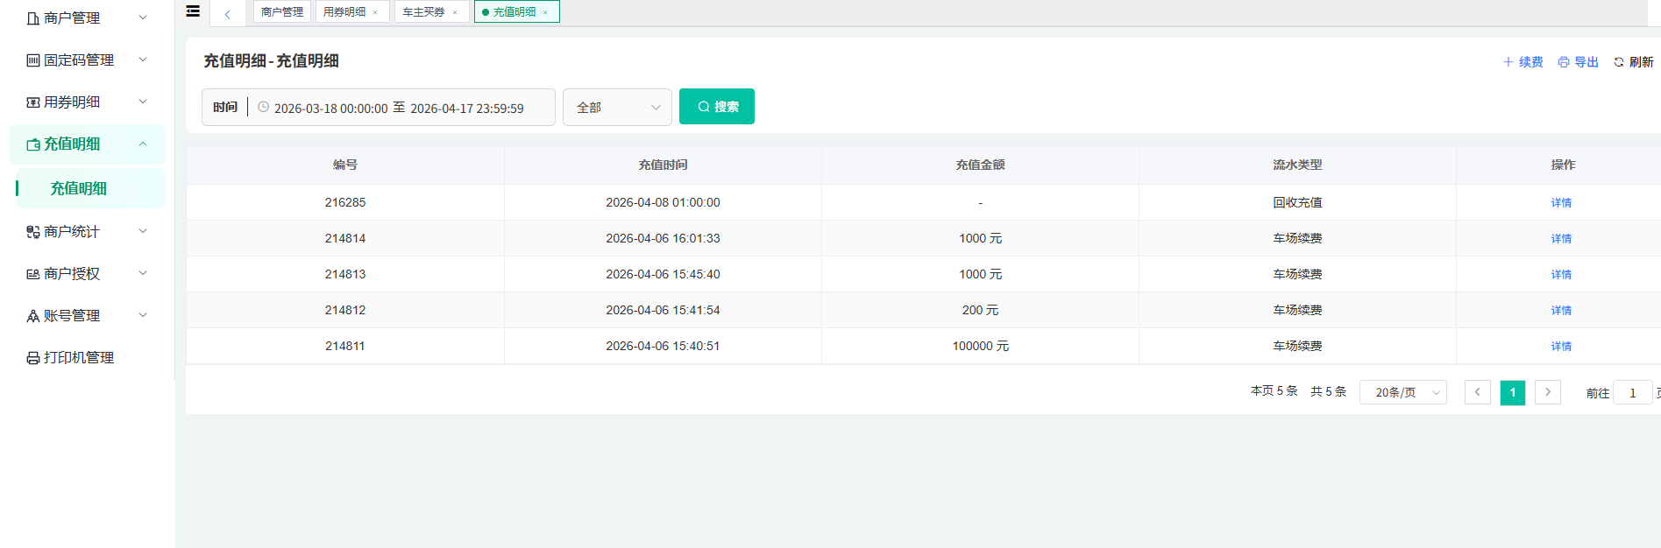Image resolution: width=1661 pixels, height=548 pixels.
Task: Click the 导出 export button
Action: [x=1579, y=62]
